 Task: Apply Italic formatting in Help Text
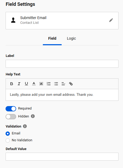(19, 84)
